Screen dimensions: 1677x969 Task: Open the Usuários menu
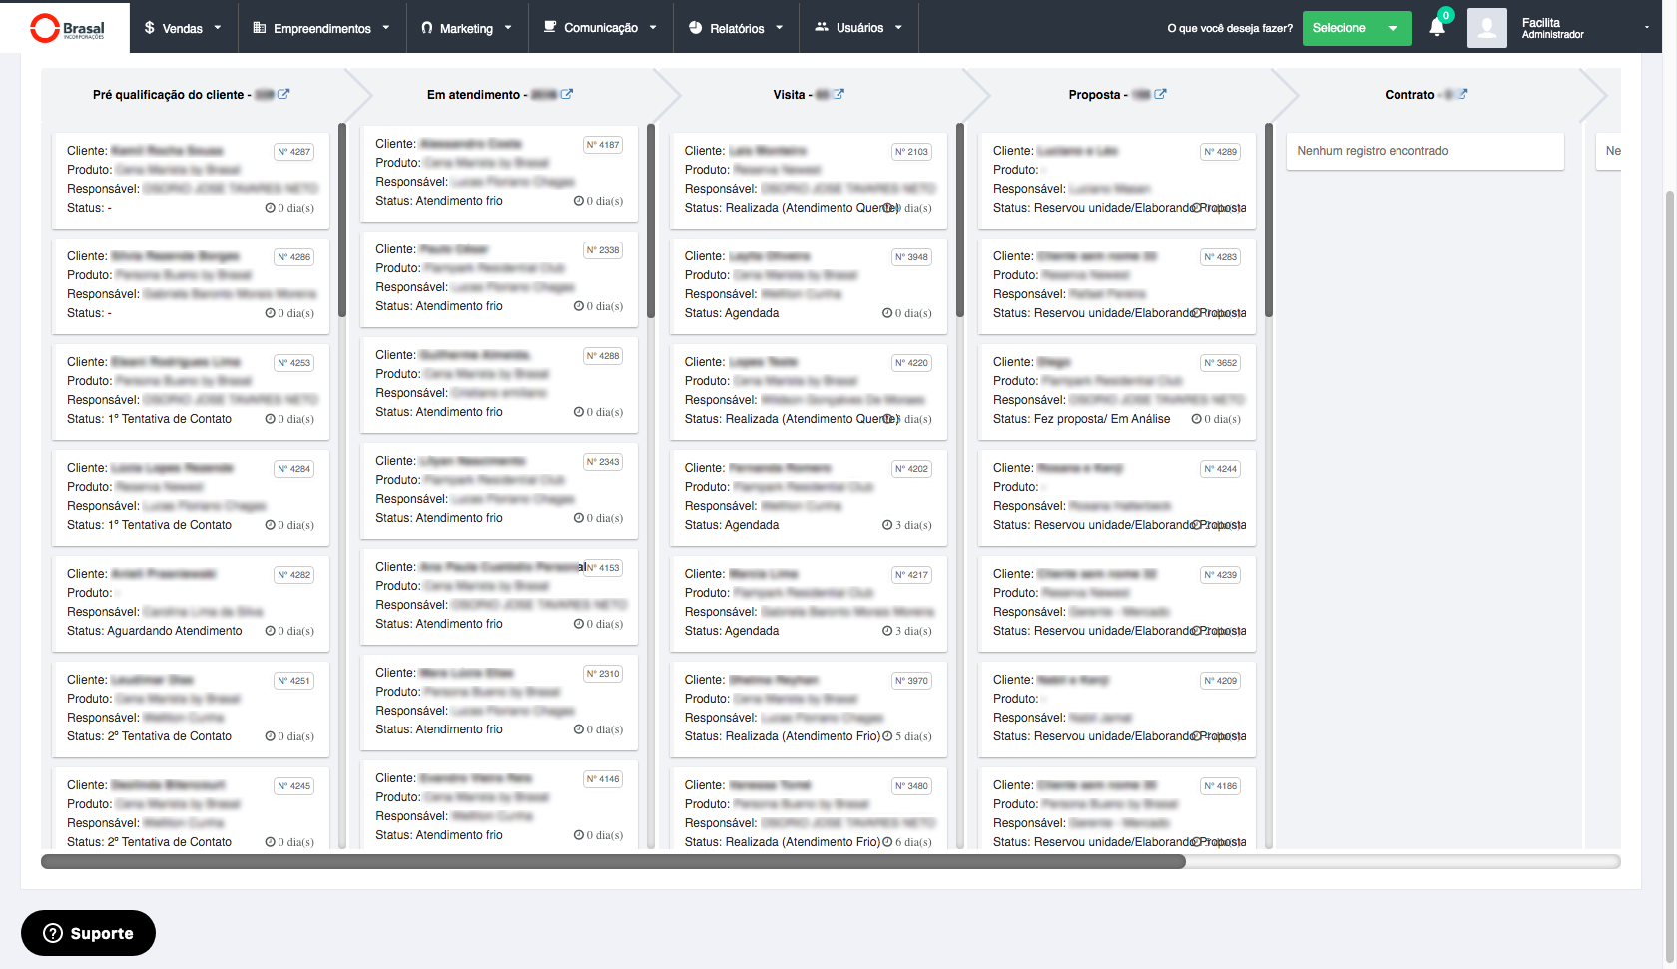point(858,28)
